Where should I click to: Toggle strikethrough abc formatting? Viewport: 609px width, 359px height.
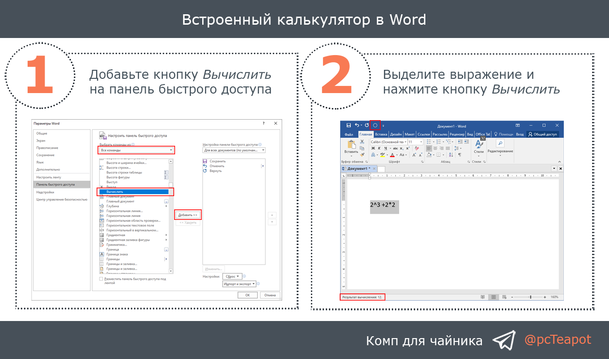[395, 148]
